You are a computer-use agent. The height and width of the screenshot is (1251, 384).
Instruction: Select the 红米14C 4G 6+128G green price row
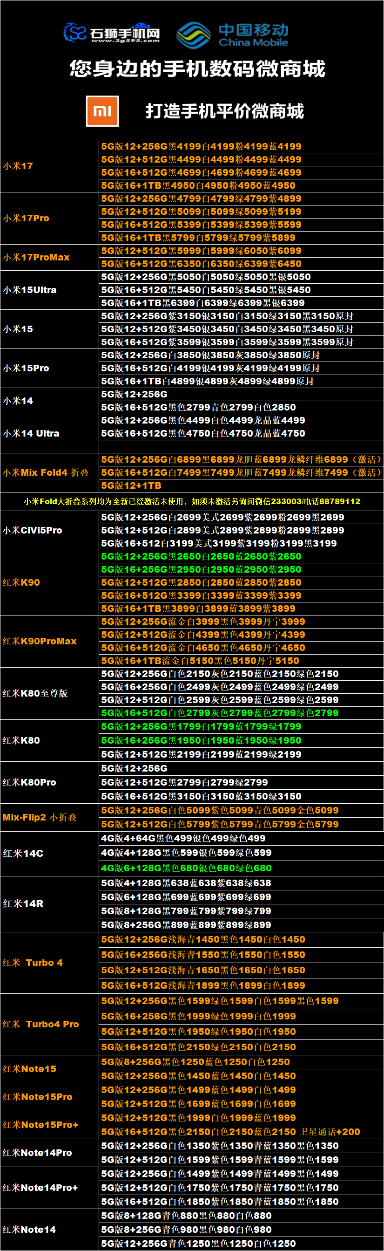(x=187, y=868)
